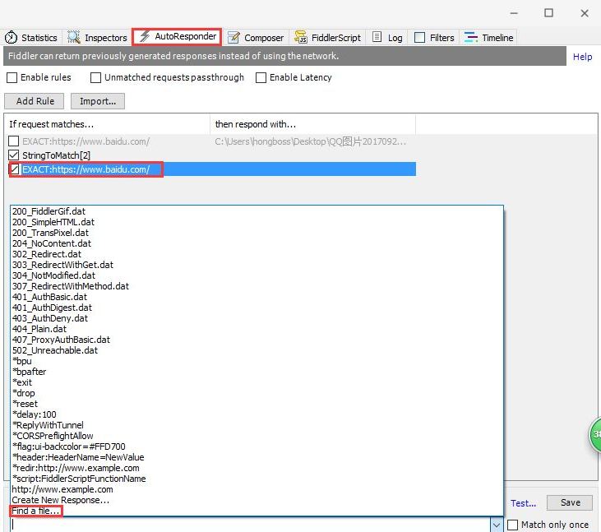The width and height of the screenshot is (601, 532).
Task: Select 304_NotModified.dat
Action: pyautogui.click(x=256, y=275)
